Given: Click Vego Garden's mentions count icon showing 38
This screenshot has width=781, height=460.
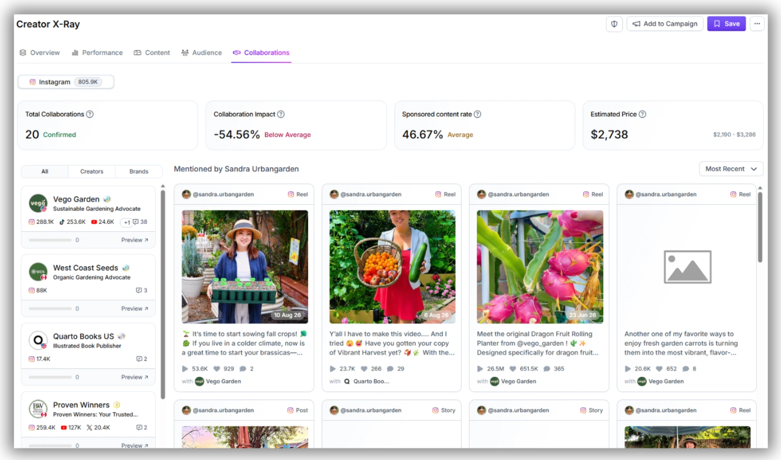Looking at the screenshot, I should [x=136, y=222].
